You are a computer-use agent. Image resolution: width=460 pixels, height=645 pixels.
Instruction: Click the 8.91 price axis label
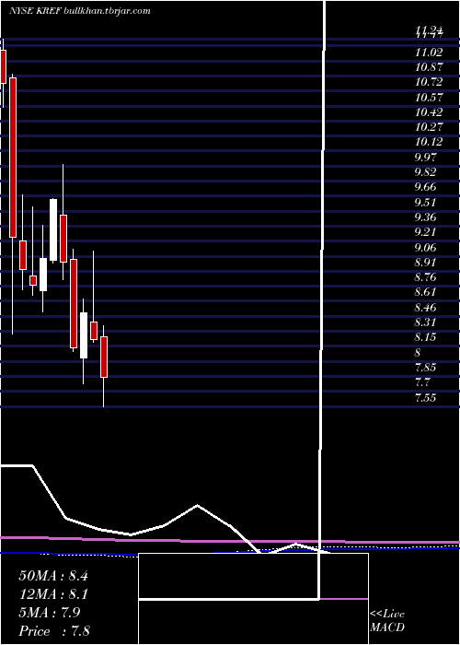coord(426,263)
